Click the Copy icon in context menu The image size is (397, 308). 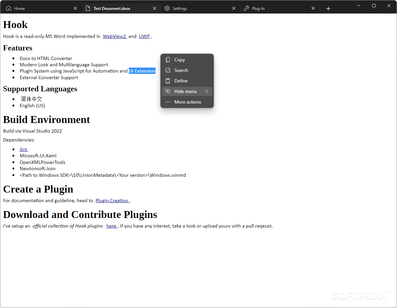[x=168, y=60]
